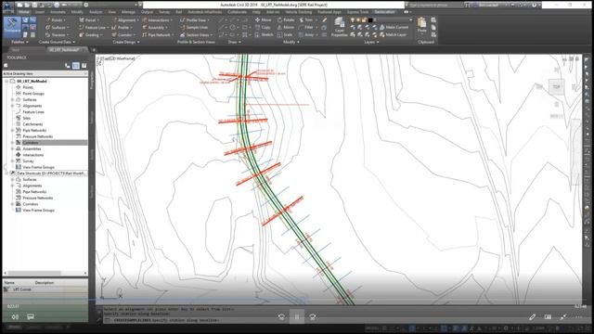
Task: Click the Assembly tool
Action: (x=154, y=28)
